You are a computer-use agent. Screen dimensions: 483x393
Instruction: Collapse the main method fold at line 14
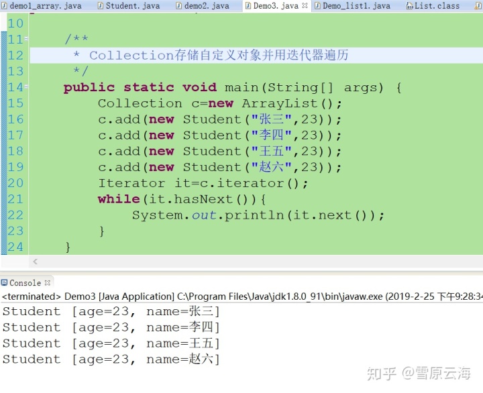tap(26, 87)
